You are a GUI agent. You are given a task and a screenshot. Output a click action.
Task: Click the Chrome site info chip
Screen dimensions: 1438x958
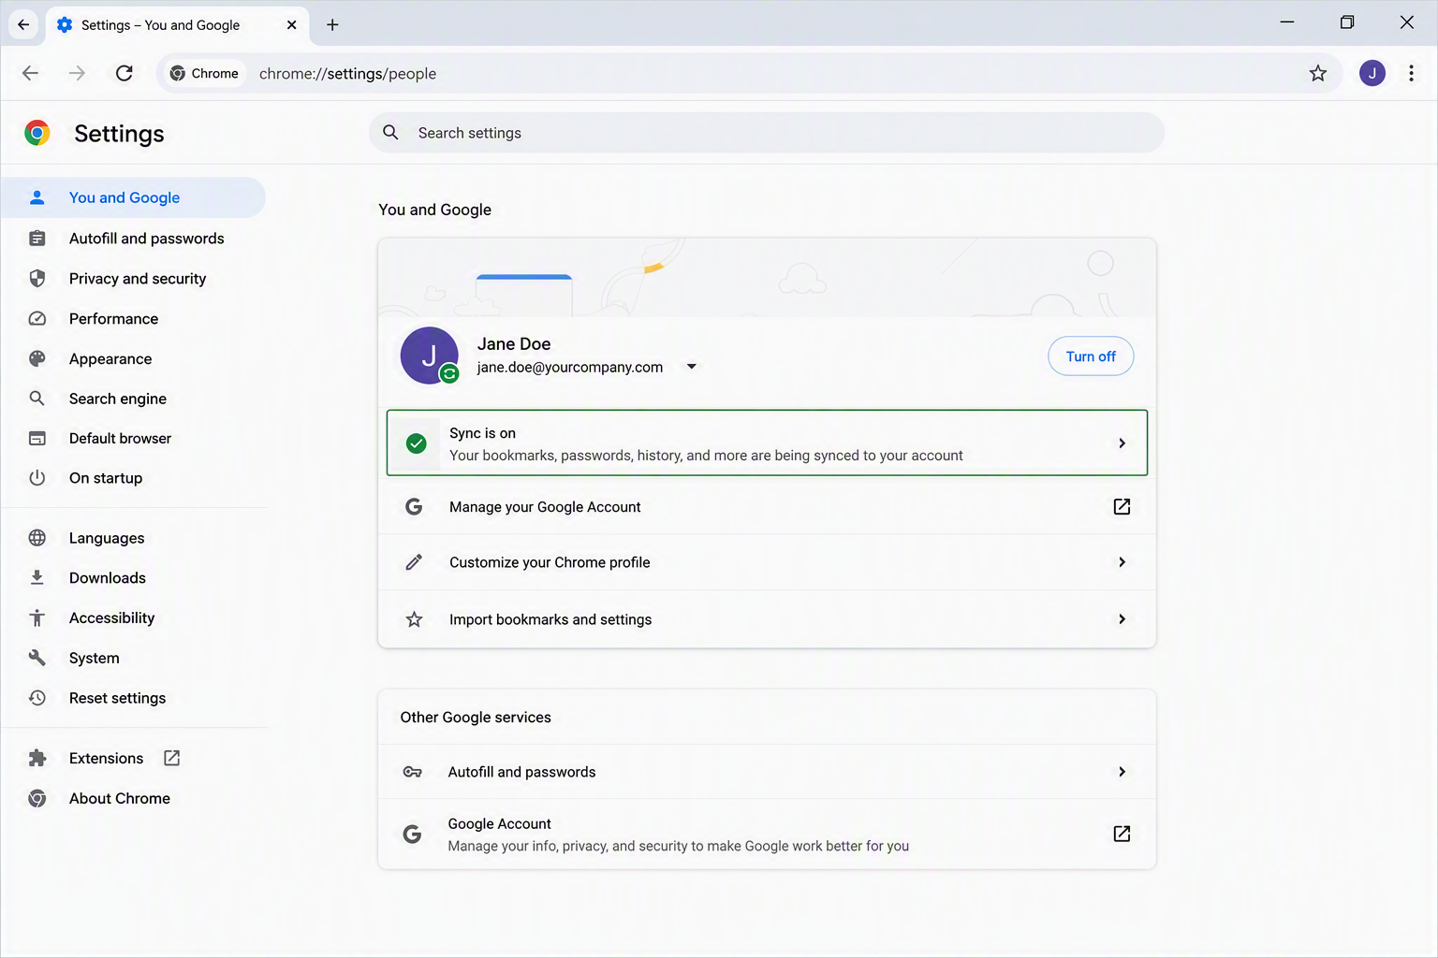click(x=204, y=73)
